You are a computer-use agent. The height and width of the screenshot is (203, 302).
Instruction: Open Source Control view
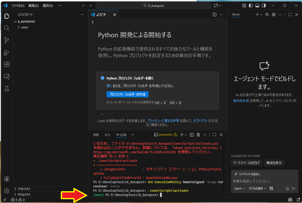click(x=7, y=40)
